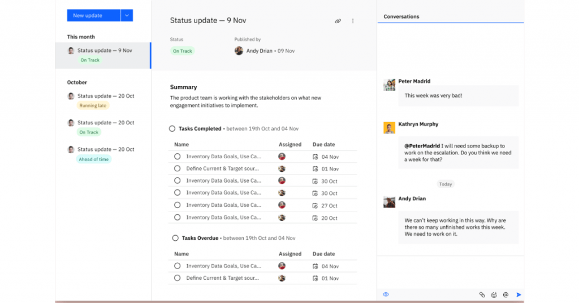Check the 04 Nov task in Tasks Overdue
Screen dimensions: 579x303
tap(177, 266)
